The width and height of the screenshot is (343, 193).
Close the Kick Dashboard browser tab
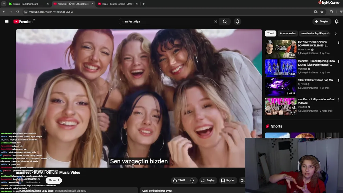click(48, 4)
